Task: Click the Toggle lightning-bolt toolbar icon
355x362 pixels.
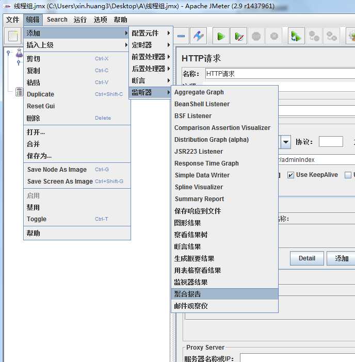Action: pyautogui.click(x=199, y=36)
